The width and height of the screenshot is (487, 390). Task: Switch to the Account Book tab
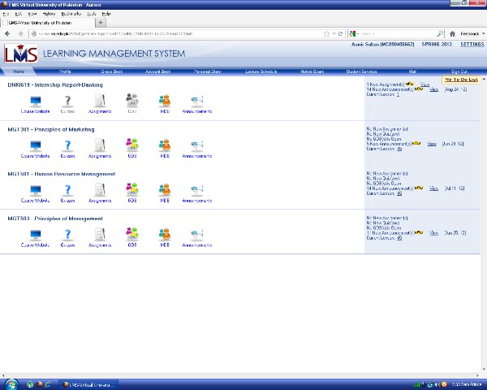(x=157, y=71)
